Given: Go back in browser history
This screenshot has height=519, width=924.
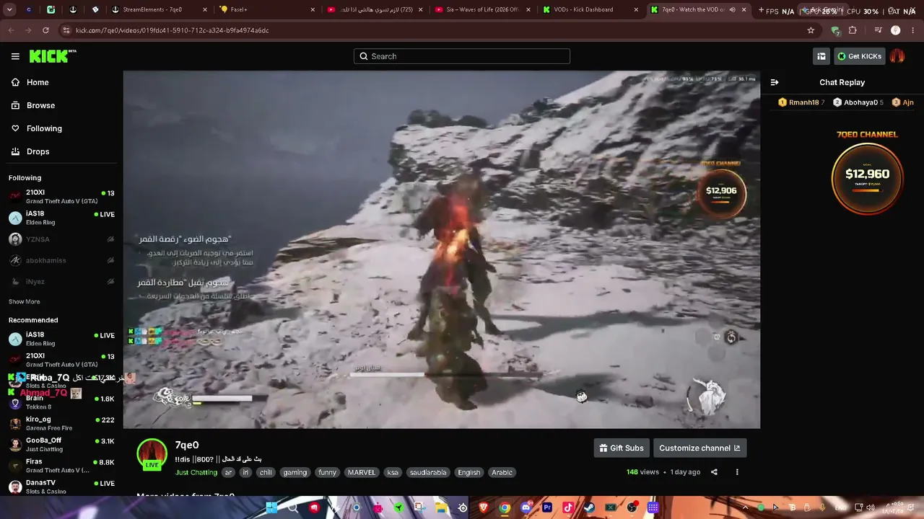Looking at the screenshot, I should pos(11,30).
